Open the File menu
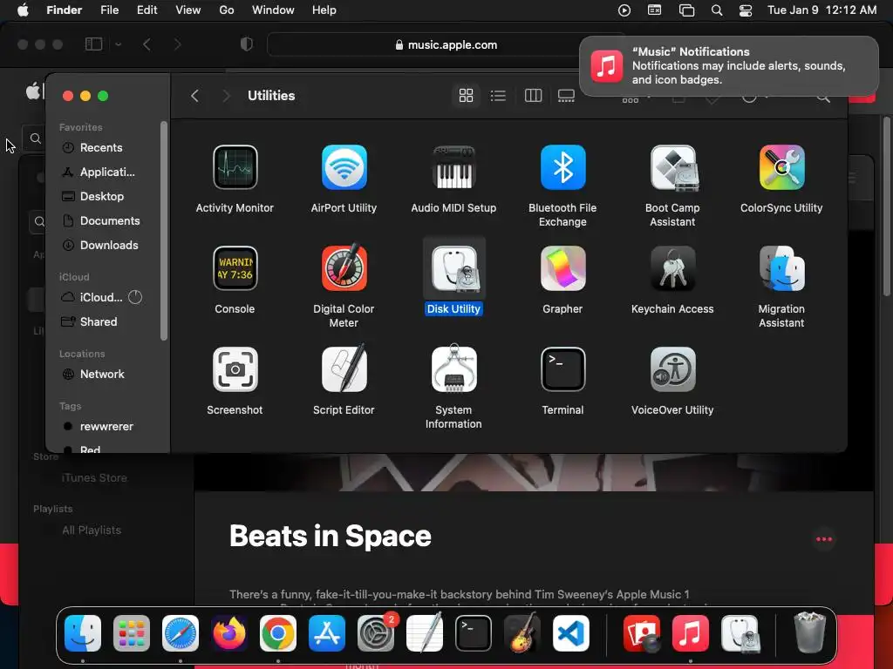The image size is (893, 669). (109, 10)
